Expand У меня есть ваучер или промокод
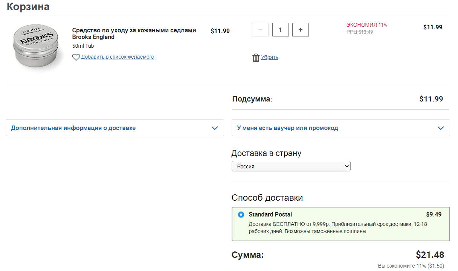The image size is (458, 271). [x=287, y=128]
